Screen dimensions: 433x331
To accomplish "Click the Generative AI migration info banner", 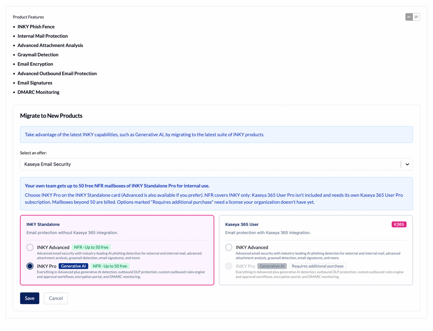I will click(216, 134).
